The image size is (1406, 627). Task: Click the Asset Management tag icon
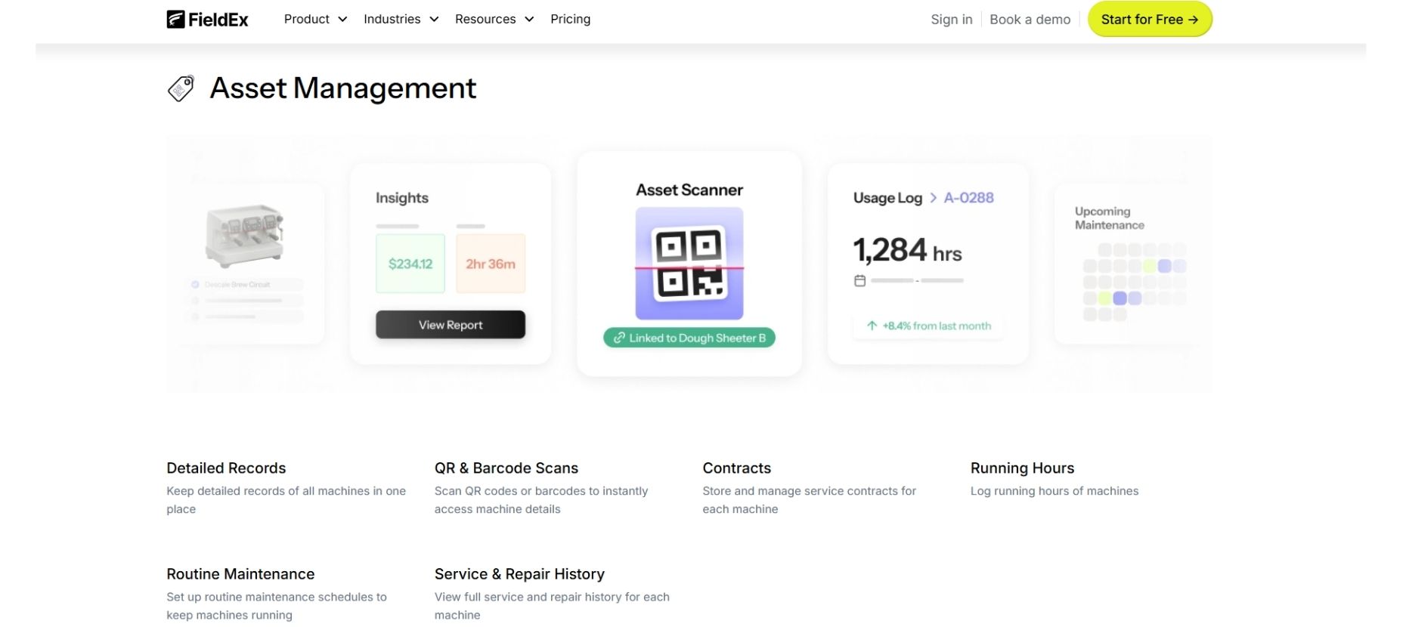pos(181,88)
